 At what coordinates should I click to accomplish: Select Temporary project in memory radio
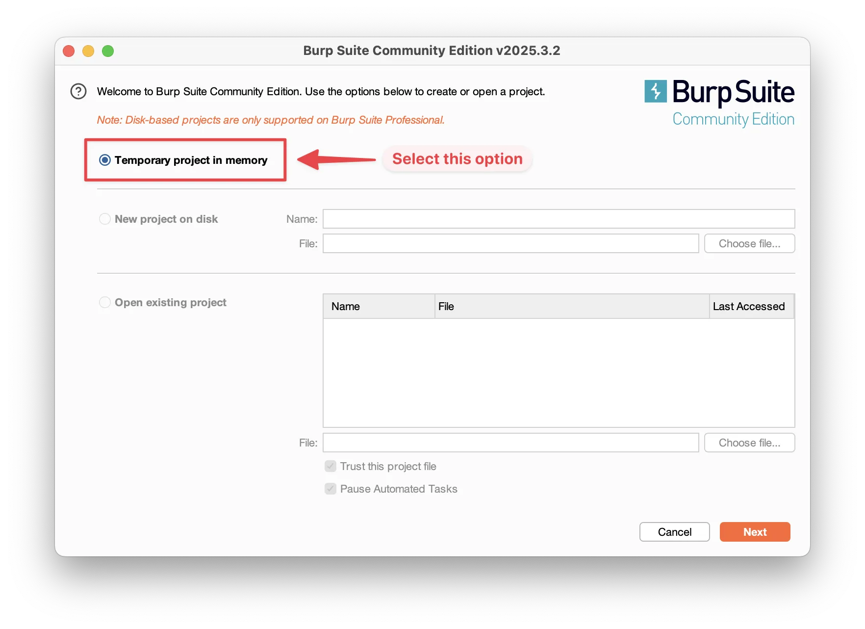105,160
